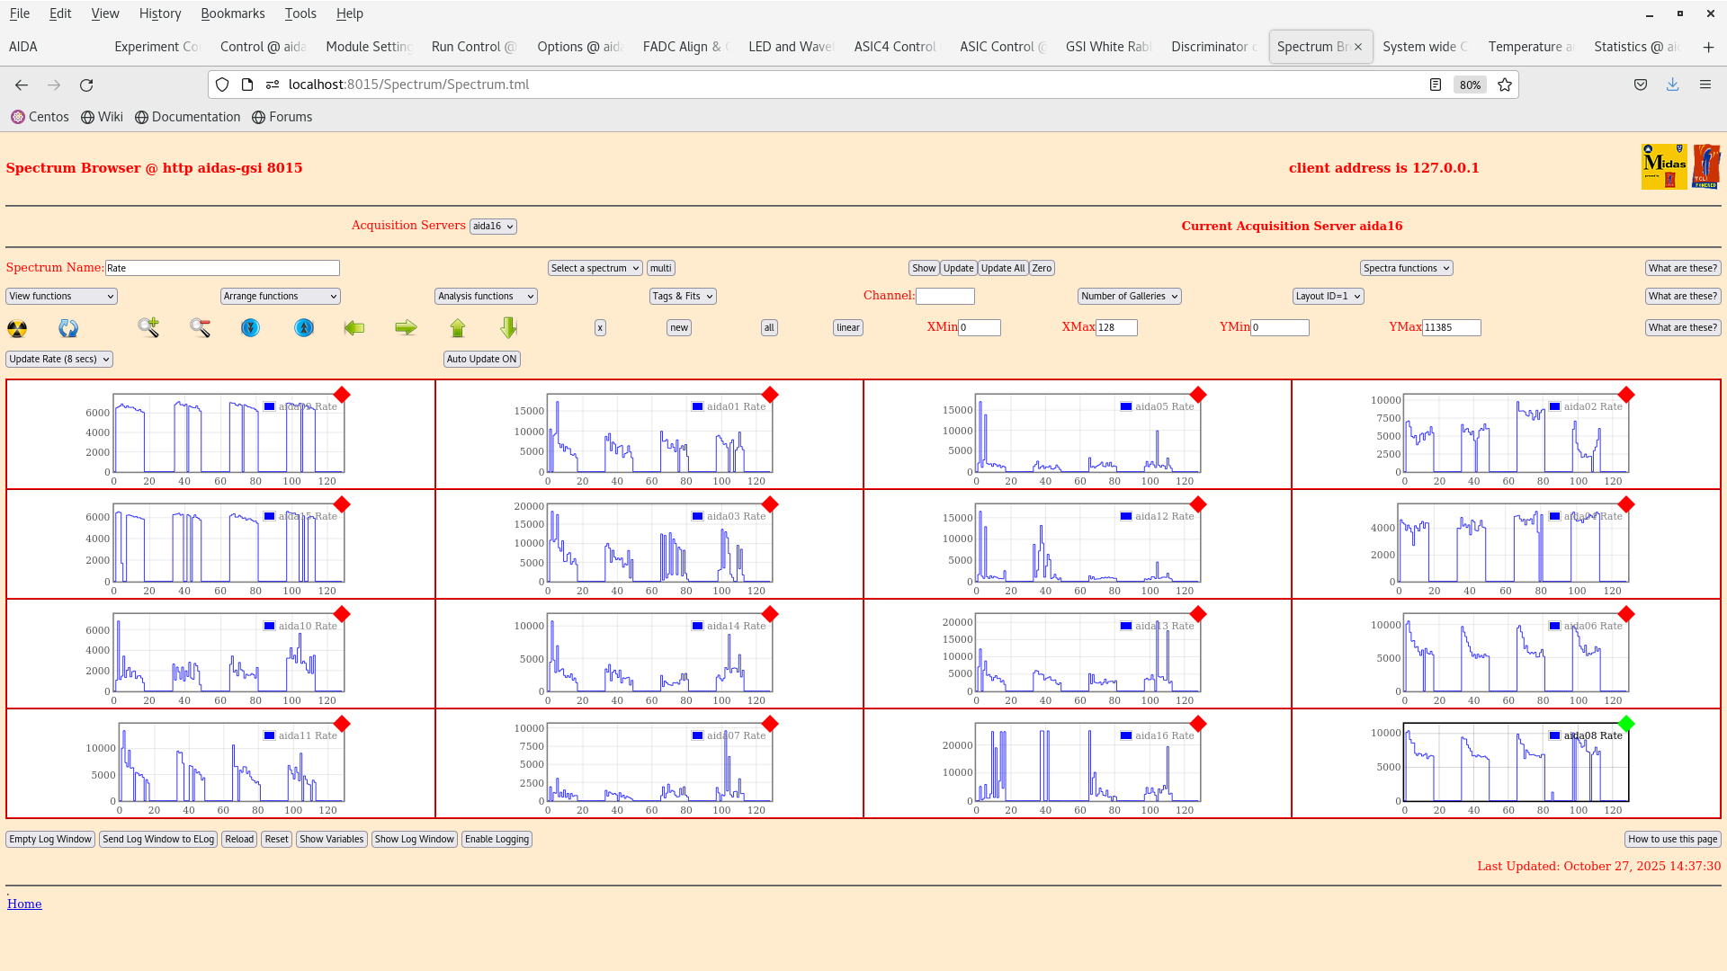The image size is (1727, 971).
Task: Zoom out using the magnifier minus icon
Action: click(x=200, y=327)
